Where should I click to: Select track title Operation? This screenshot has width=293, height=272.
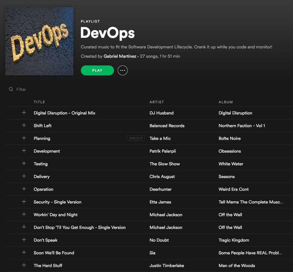[43, 189]
